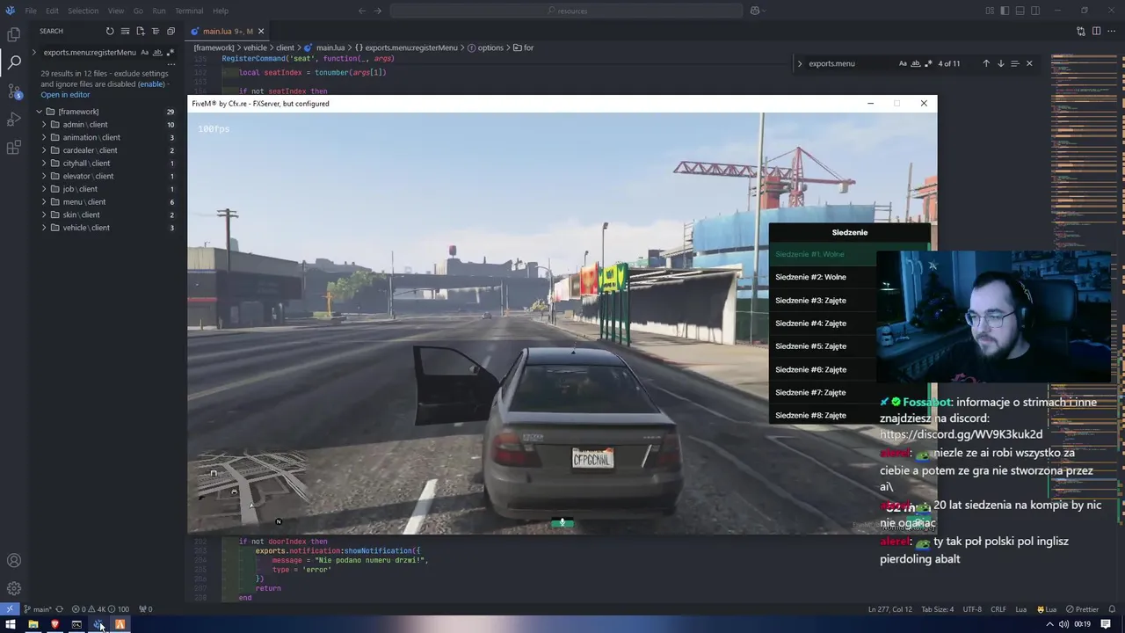Image resolution: width=1125 pixels, height=633 pixels.
Task: Go to previous match in find widget
Action: pyautogui.click(x=986, y=63)
